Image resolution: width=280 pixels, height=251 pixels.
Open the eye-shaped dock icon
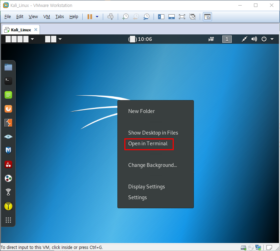[8, 137]
